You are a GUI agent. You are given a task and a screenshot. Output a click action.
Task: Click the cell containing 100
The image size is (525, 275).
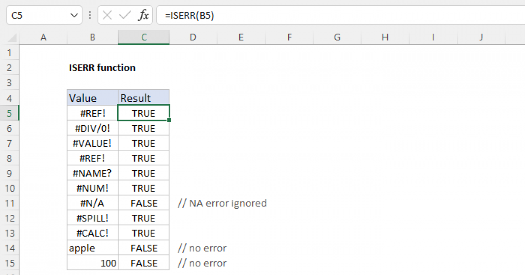point(92,263)
